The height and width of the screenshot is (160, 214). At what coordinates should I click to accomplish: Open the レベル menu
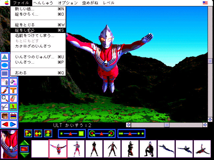point(109,3)
